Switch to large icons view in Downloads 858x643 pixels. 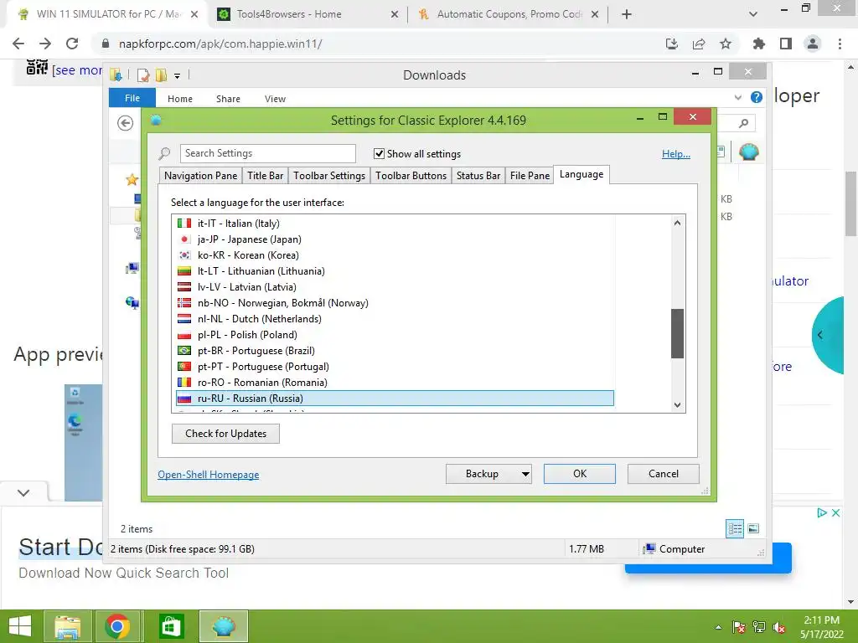(753, 528)
